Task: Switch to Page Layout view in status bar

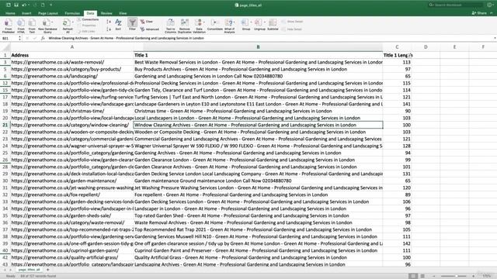Action: [x=422, y=276]
